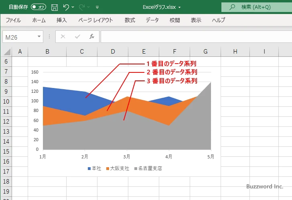Click the Insert Function fx icon
Screen dimensions: 292x200
click(91, 36)
